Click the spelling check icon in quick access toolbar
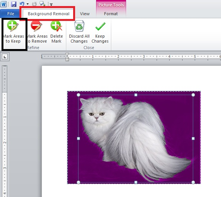The width and height of the screenshot is (221, 197). 42,4
